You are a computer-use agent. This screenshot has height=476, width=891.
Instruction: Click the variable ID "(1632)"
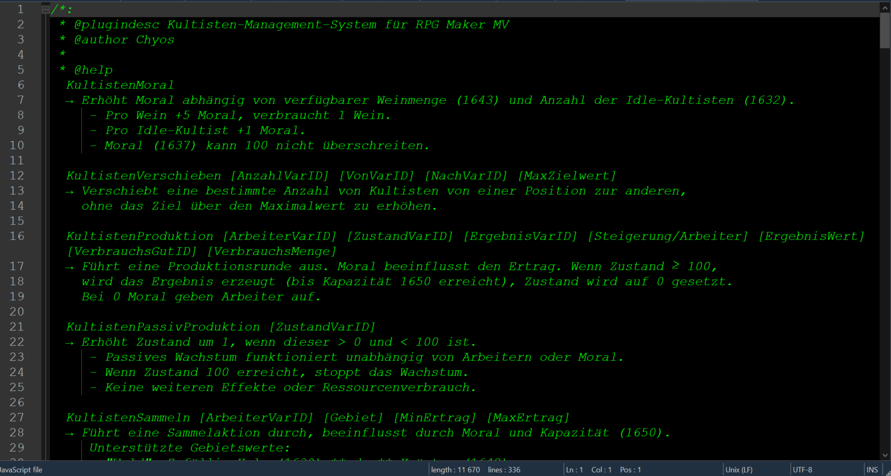[x=765, y=100]
